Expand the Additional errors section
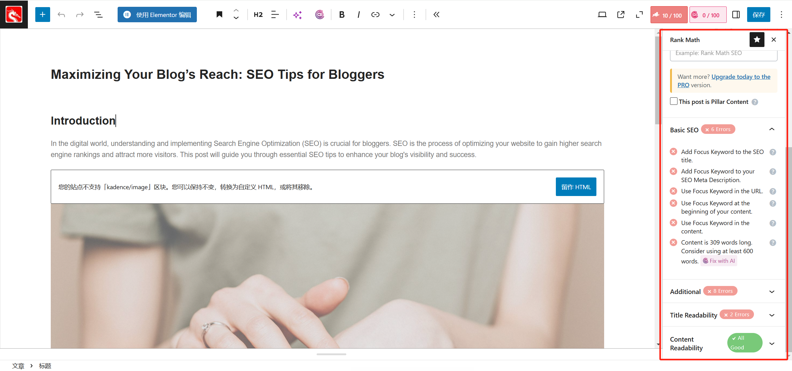The height and width of the screenshot is (371, 792). pos(772,291)
